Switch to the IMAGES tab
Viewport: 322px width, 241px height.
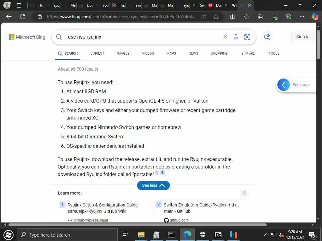(x=123, y=53)
